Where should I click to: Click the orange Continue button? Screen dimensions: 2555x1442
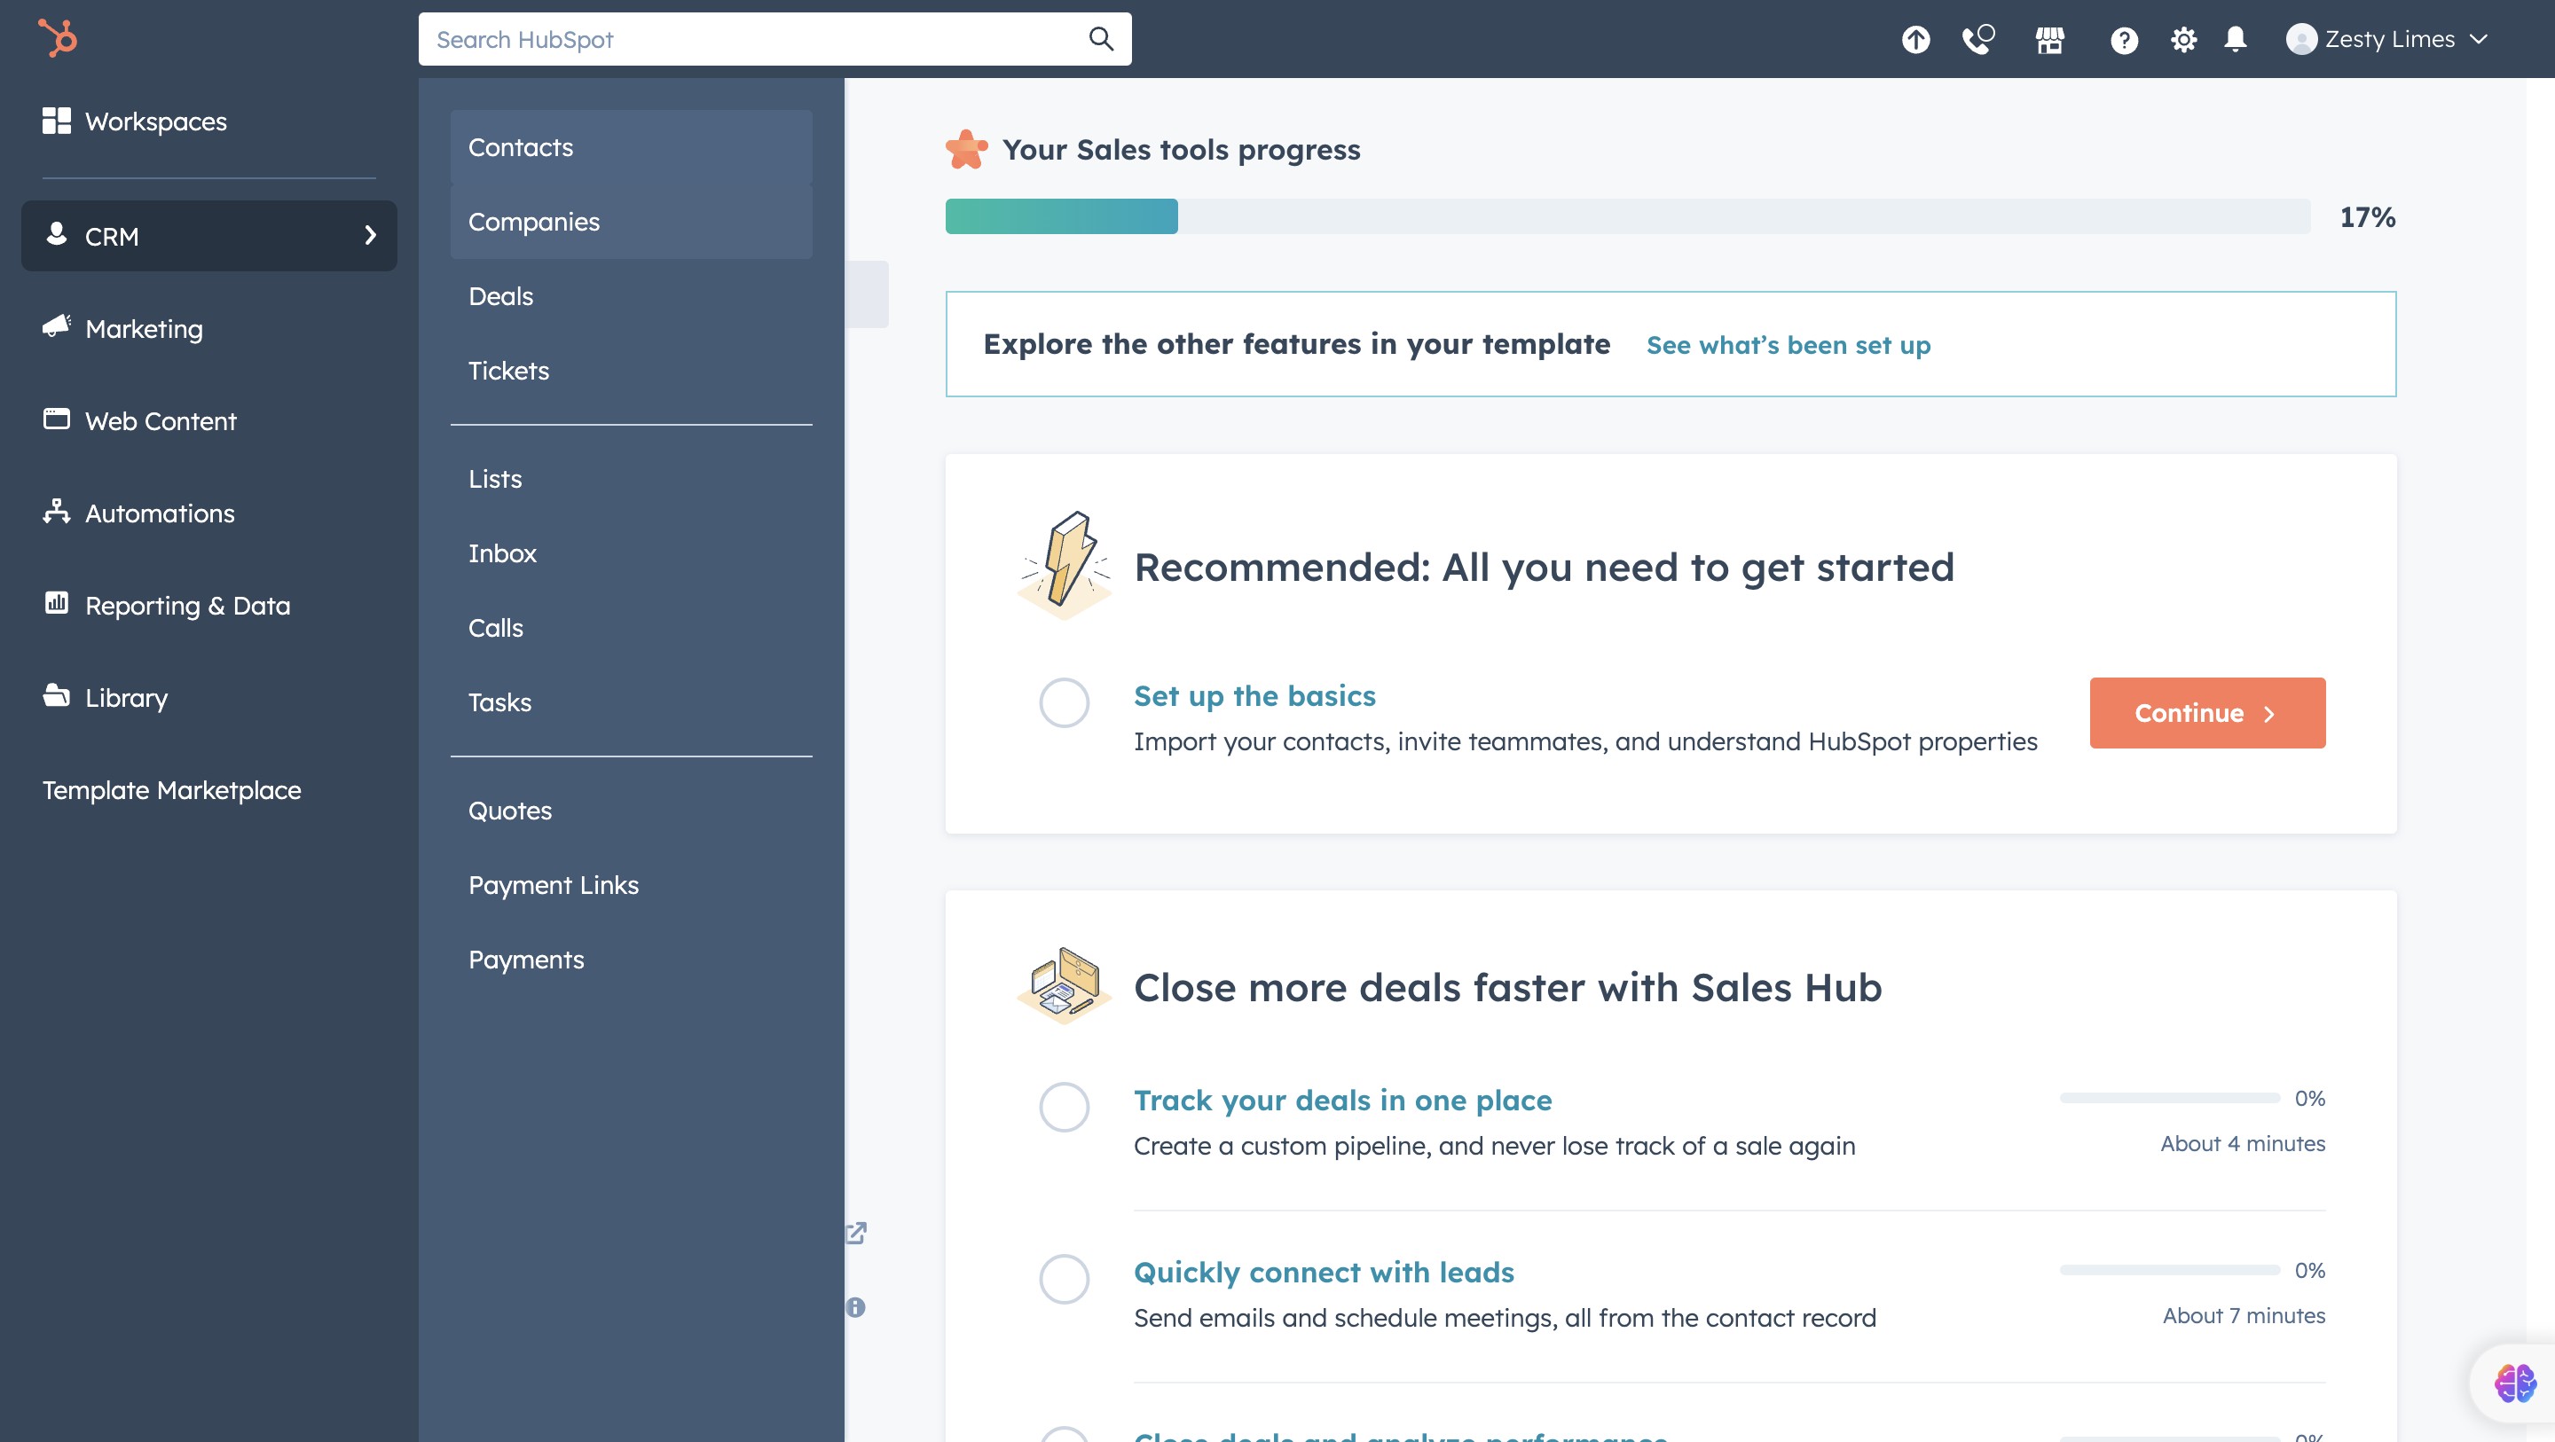(2207, 713)
